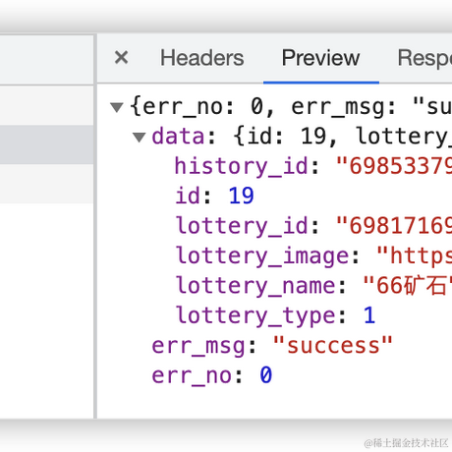The height and width of the screenshot is (452, 452).
Task: Collapse the root JSON object arrow
Action: tap(117, 107)
